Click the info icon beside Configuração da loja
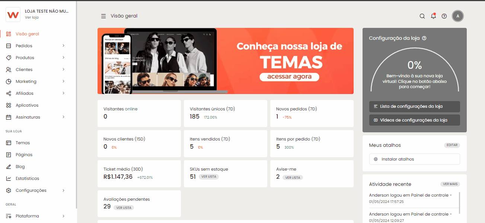This screenshot has height=223, width=485. 424,38
